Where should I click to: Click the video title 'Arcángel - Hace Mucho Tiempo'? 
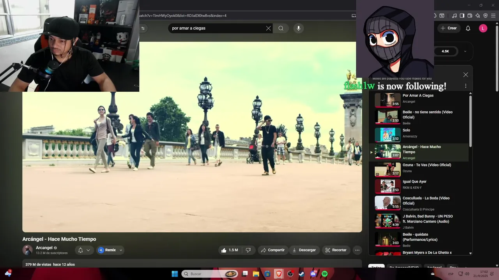tap(59, 239)
